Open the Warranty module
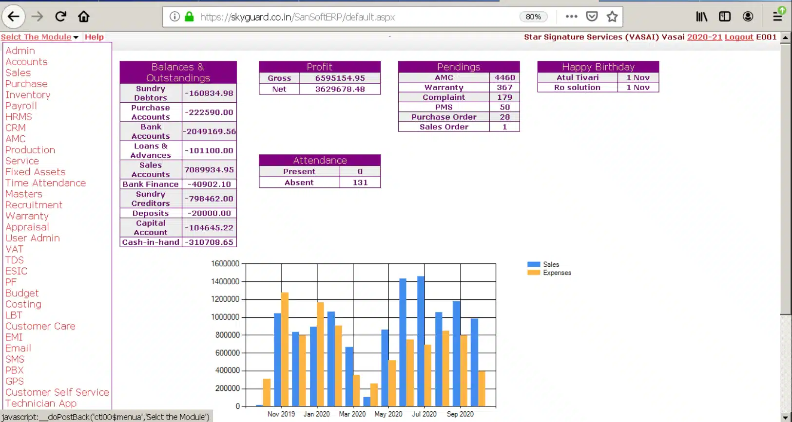792x422 pixels. [27, 216]
